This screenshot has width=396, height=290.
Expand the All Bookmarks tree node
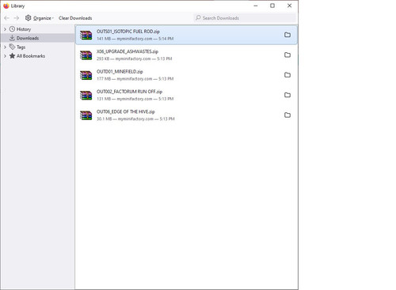coord(5,56)
